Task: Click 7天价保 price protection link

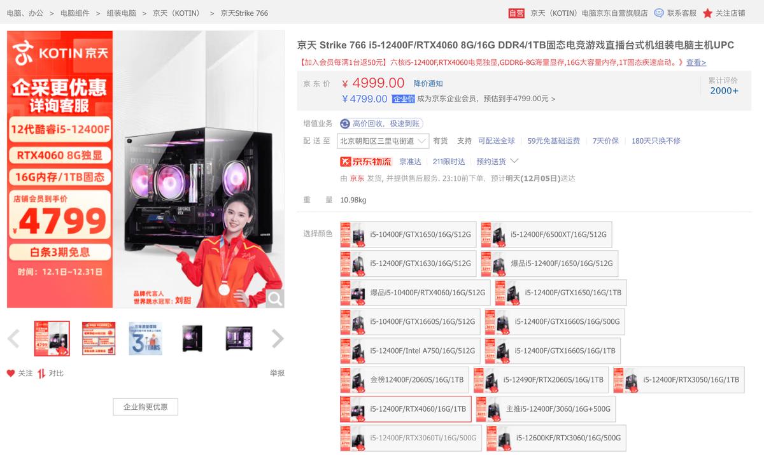Action: pos(605,141)
